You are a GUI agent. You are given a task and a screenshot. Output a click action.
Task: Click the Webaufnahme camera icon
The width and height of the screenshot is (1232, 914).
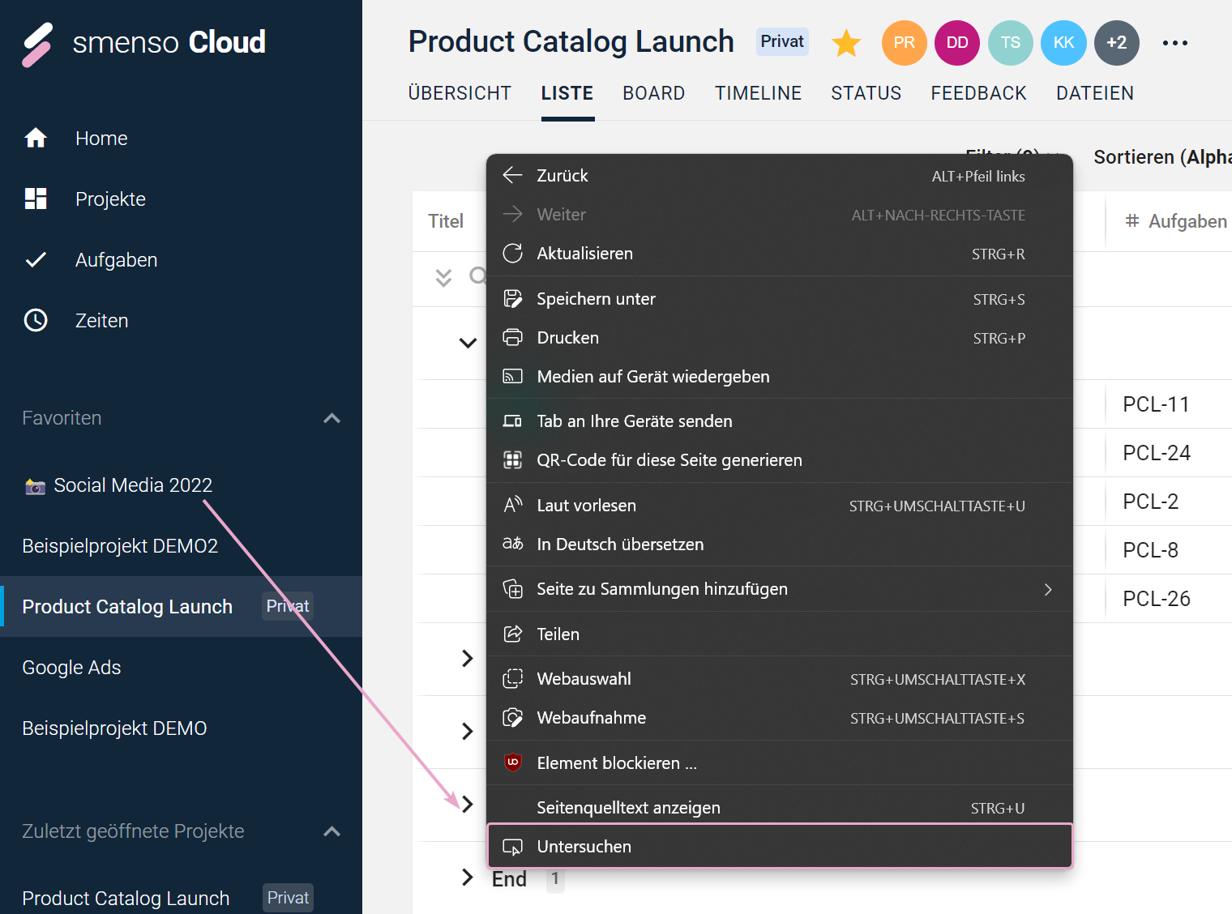(x=512, y=717)
